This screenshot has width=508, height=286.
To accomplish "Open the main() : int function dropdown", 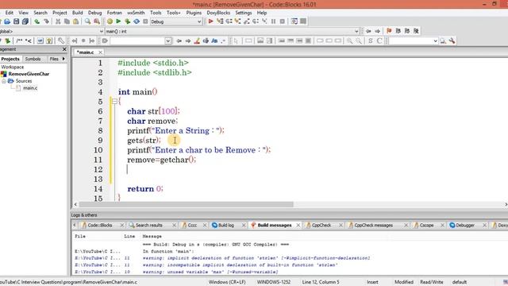I will 356,32.
